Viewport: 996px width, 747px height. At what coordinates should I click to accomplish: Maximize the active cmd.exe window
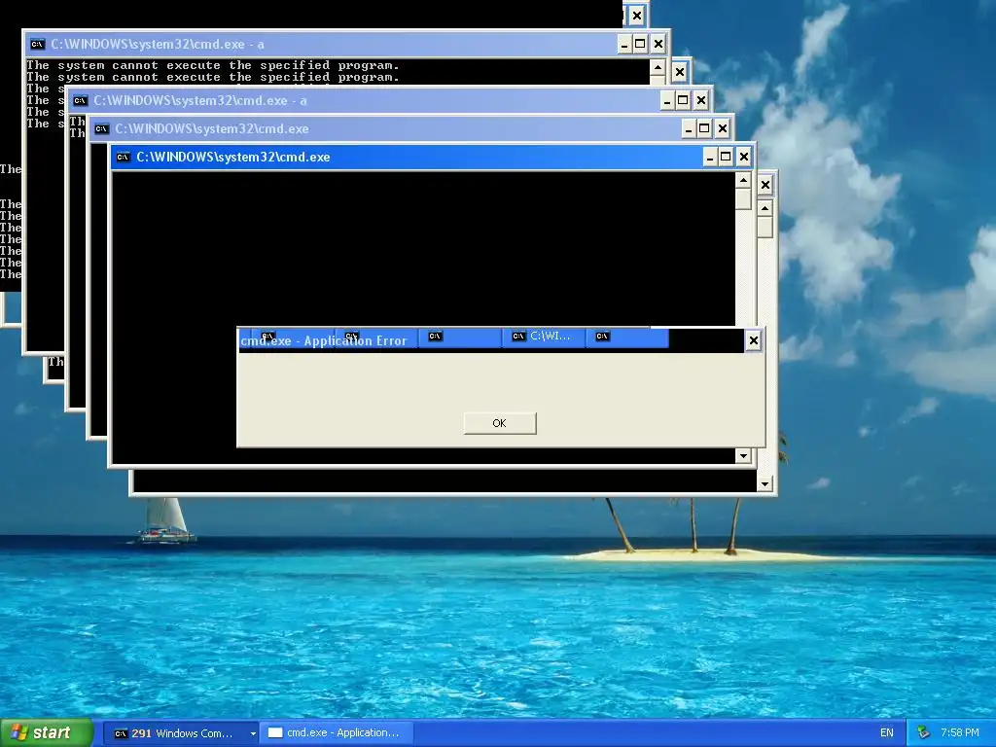(x=726, y=157)
